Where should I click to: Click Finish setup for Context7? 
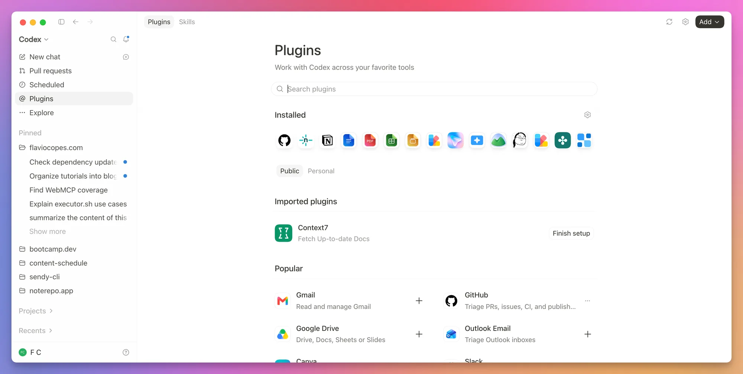[x=571, y=233]
